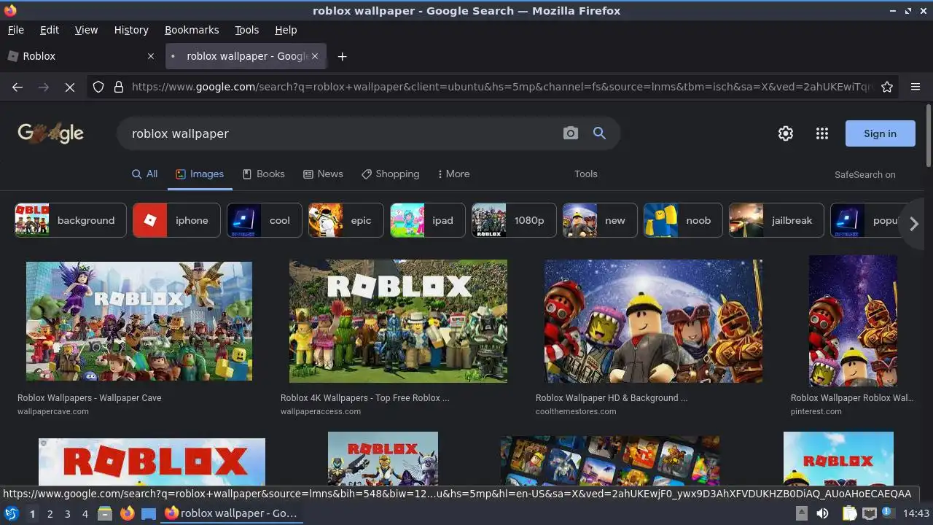Open the Tools options
The width and height of the screenshot is (933, 525).
(x=585, y=174)
